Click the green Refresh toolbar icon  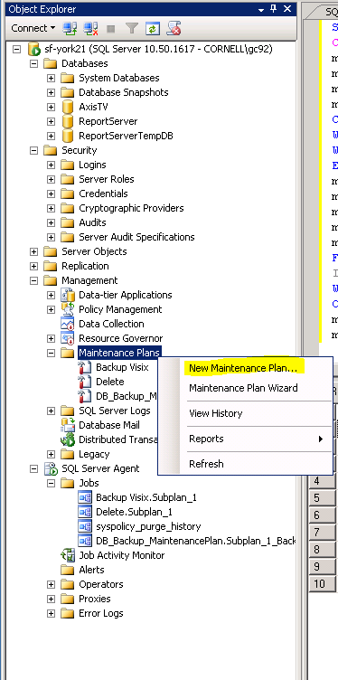point(153,29)
